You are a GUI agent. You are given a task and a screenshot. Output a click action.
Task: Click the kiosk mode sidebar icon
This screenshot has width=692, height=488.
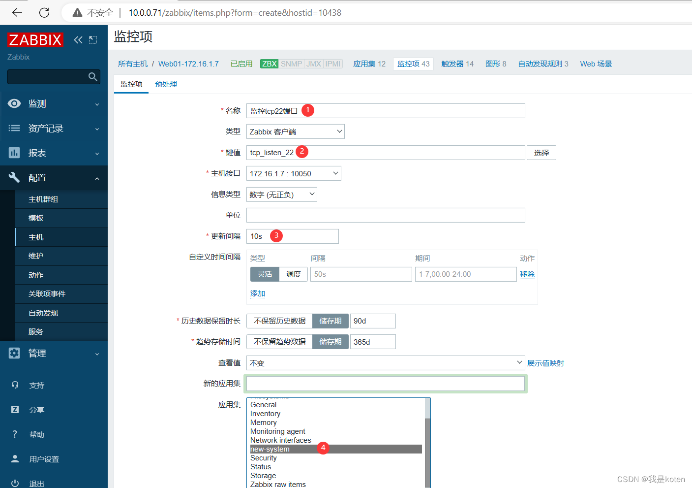93,40
